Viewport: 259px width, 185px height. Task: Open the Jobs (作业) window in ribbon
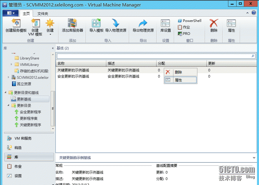(x=184, y=27)
